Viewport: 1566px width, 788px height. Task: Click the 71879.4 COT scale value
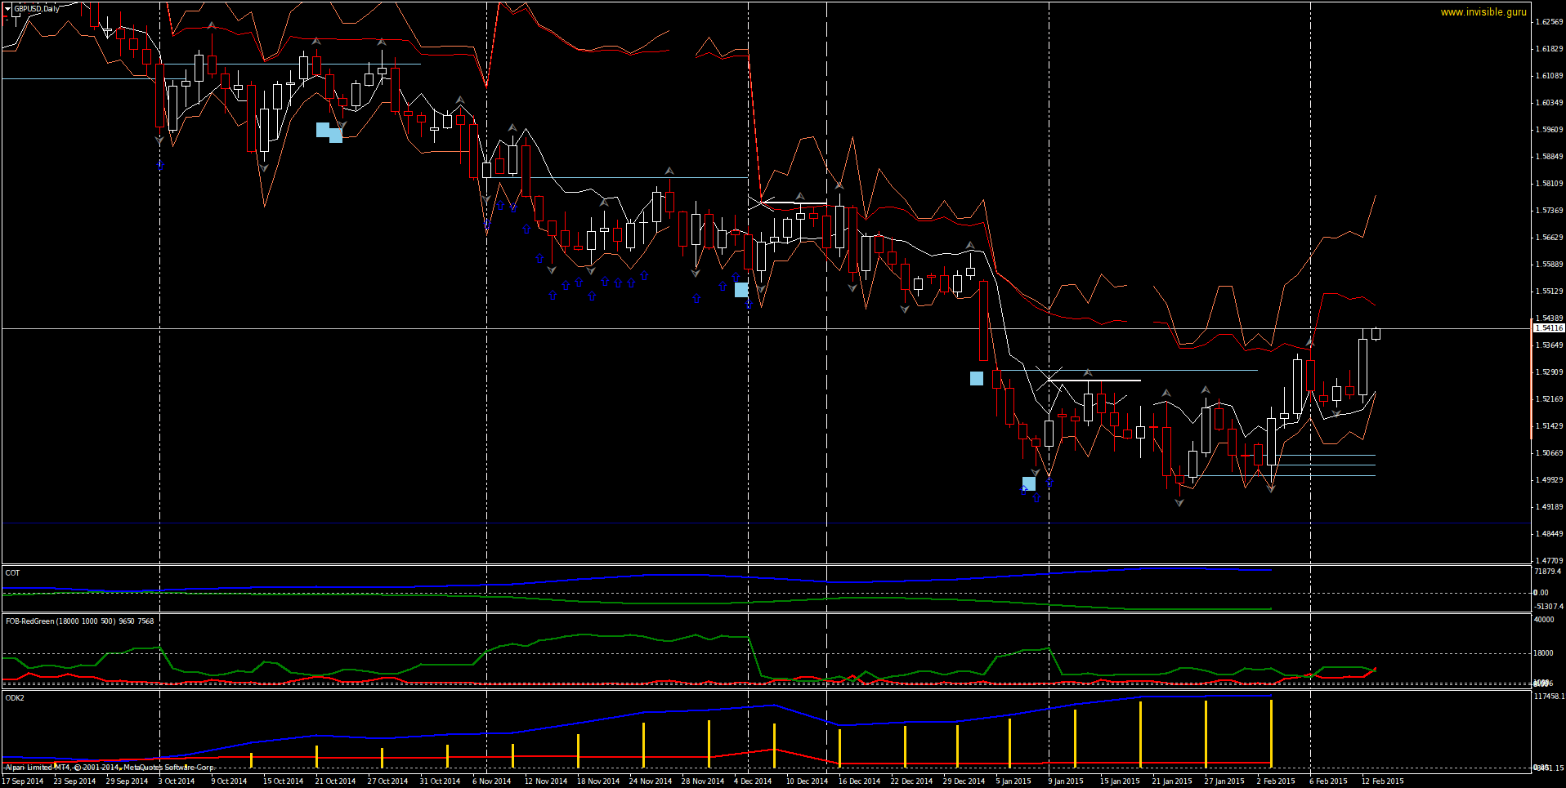point(1548,572)
